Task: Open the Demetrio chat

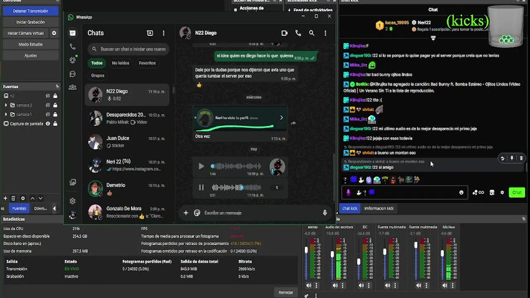Action: point(128,189)
